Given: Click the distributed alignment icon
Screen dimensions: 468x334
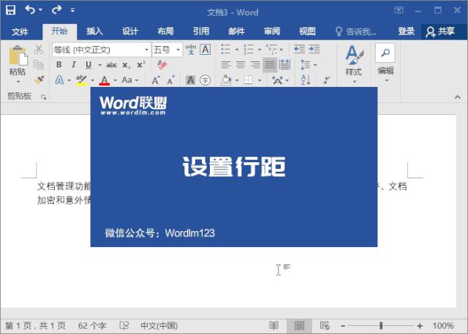Looking at the screenshot, I should point(284,64).
